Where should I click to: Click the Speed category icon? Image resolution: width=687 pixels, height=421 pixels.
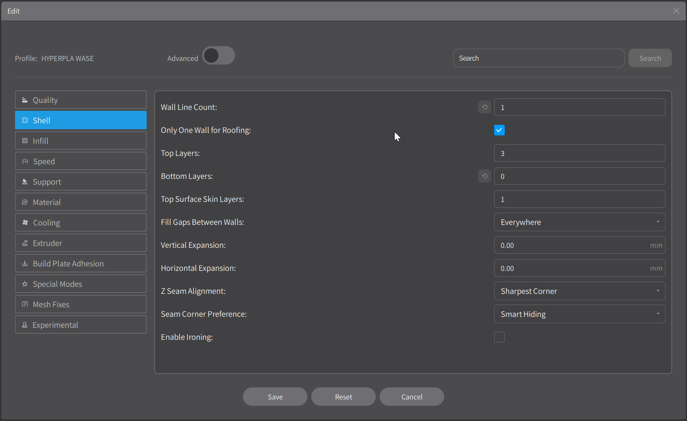[25, 161]
